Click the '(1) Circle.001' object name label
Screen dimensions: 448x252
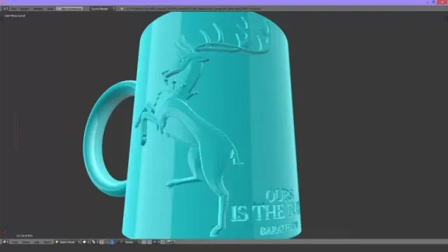click(24, 236)
